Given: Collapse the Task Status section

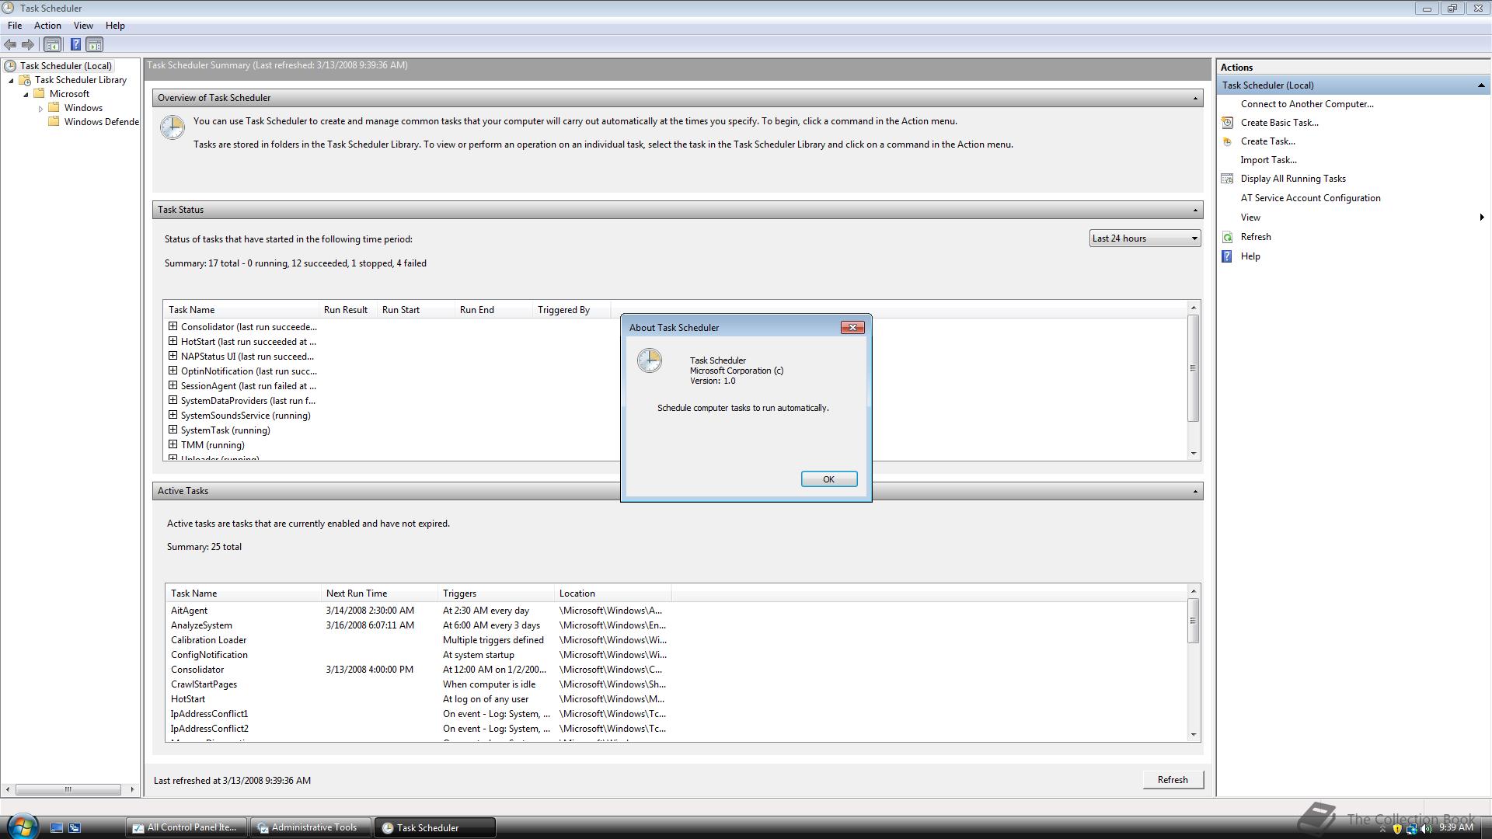Looking at the screenshot, I should (1195, 210).
